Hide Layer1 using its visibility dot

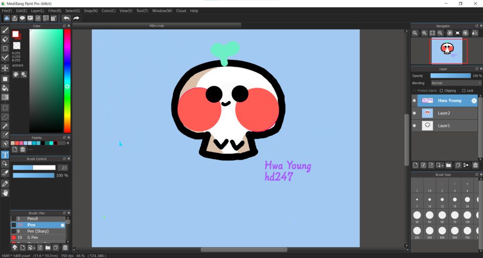tap(414, 125)
